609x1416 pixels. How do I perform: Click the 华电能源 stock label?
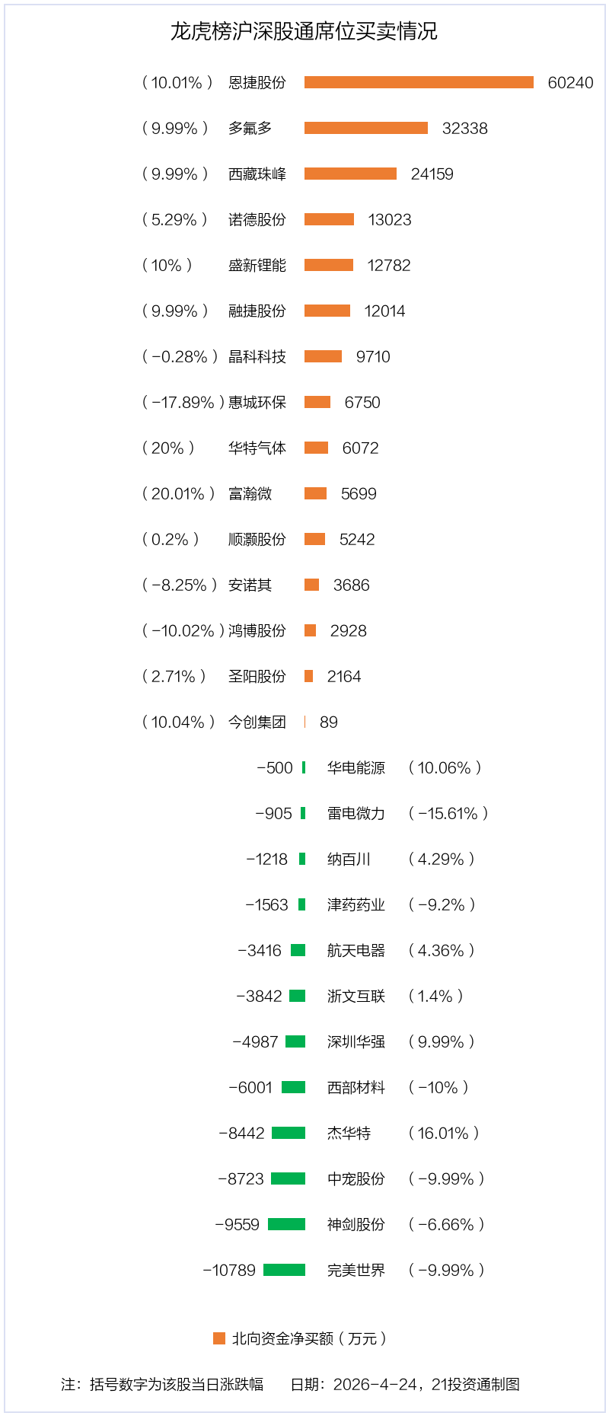356,767
